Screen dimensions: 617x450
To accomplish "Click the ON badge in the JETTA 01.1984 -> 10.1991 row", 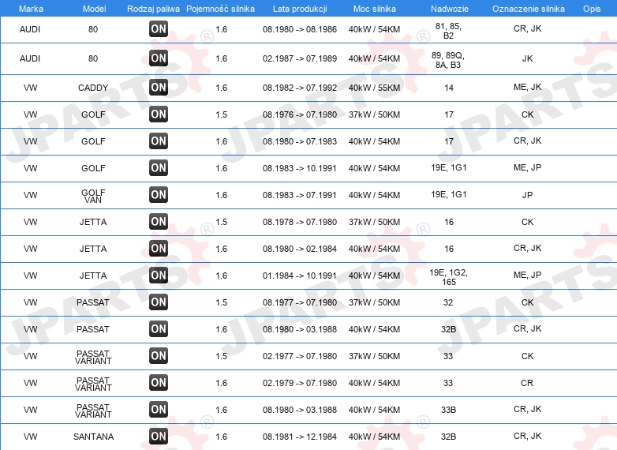I will [159, 276].
